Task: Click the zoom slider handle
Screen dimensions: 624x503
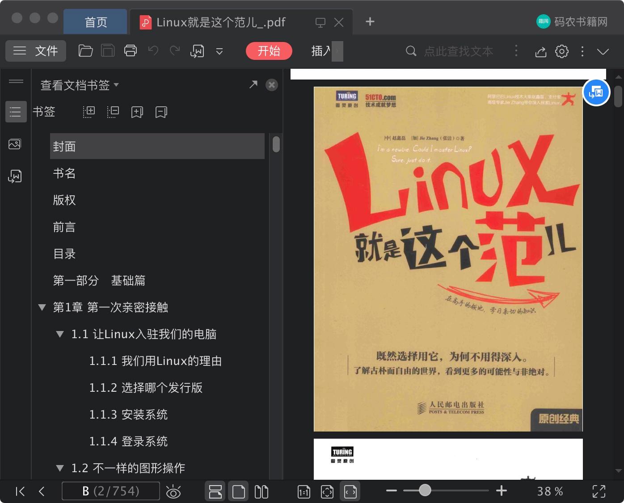Action: 425,490
